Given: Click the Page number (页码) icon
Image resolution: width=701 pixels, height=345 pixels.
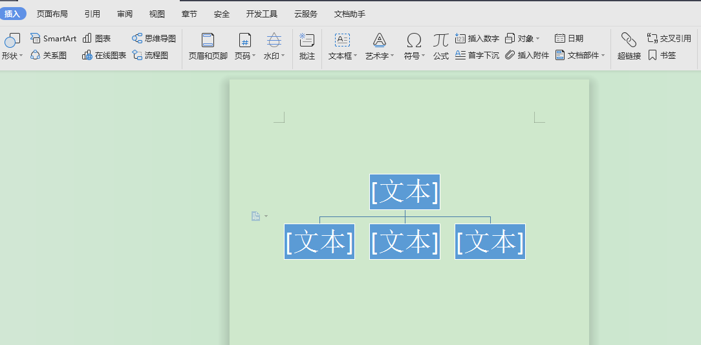Looking at the screenshot, I should [245, 40].
